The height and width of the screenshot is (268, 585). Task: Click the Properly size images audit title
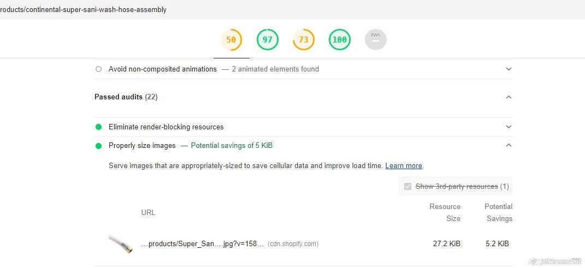[x=142, y=146]
